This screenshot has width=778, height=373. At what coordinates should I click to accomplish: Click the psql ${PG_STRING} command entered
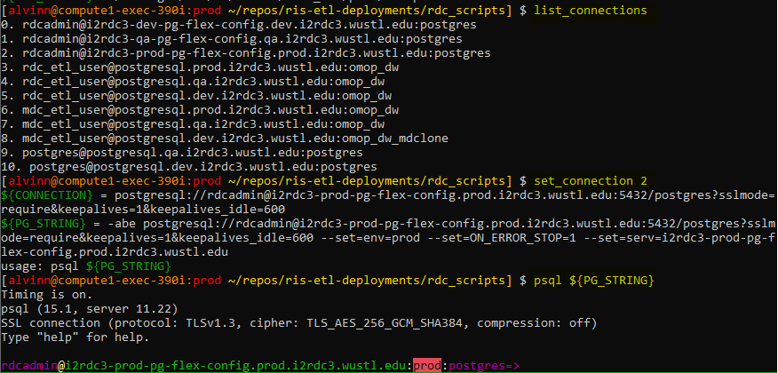pyautogui.click(x=594, y=281)
